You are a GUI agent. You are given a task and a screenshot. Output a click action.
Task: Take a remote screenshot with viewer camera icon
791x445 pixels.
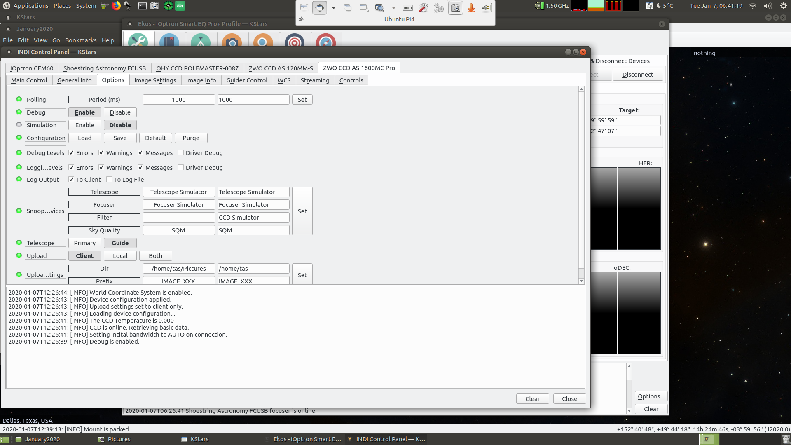(x=456, y=8)
